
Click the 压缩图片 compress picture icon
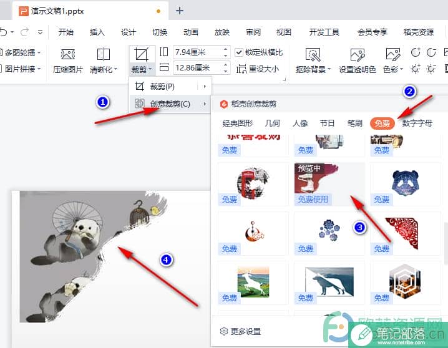point(68,54)
